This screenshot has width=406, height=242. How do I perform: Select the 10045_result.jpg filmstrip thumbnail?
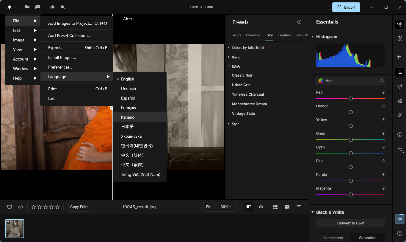pos(15,228)
